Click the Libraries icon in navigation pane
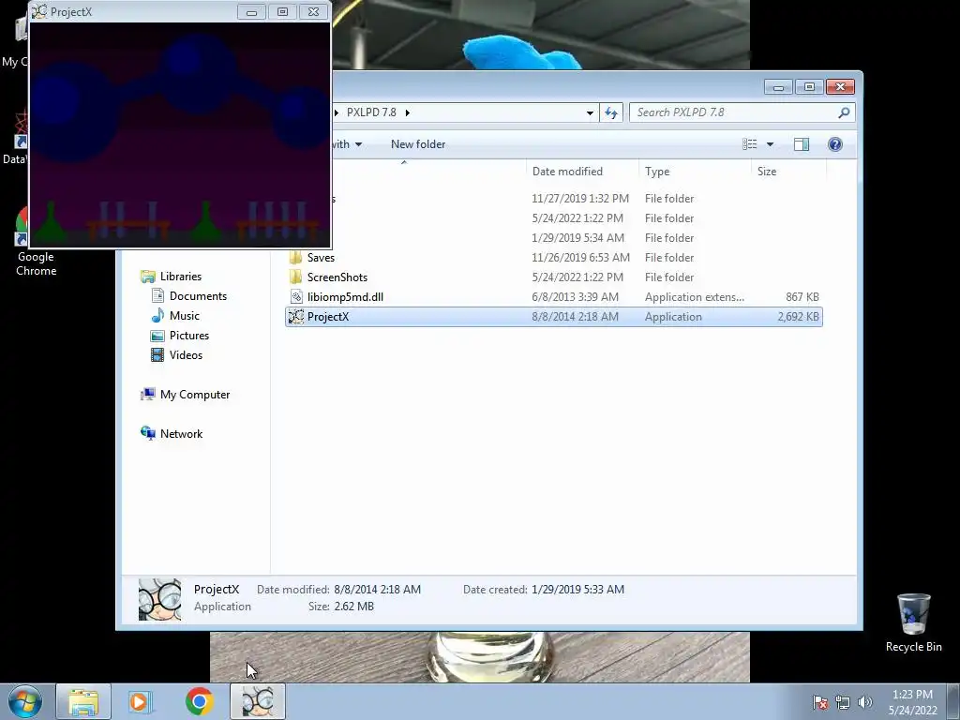Viewport: 960px width, 720px height. (147, 277)
